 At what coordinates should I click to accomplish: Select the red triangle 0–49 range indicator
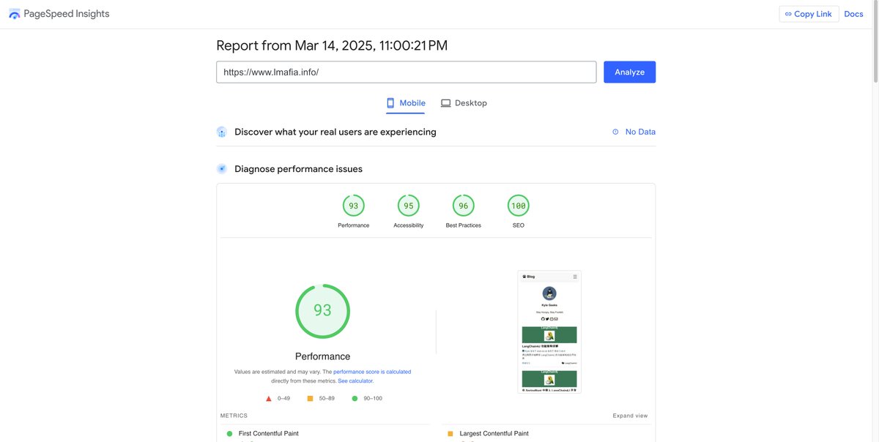(x=269, y=397)
